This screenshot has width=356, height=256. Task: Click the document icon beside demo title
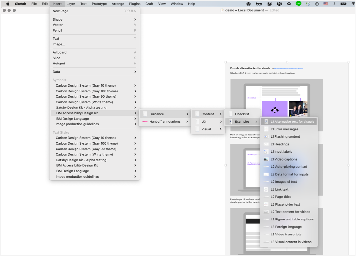[x=222, y=10]
